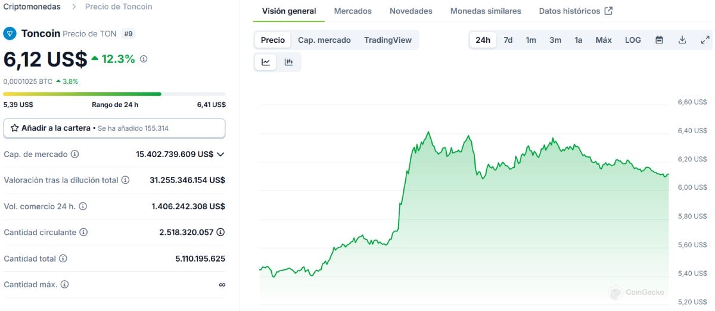Click info icon for Valoración tras la dilución total
The width and height of the screenshot is (715, 311).
(125, 180)
